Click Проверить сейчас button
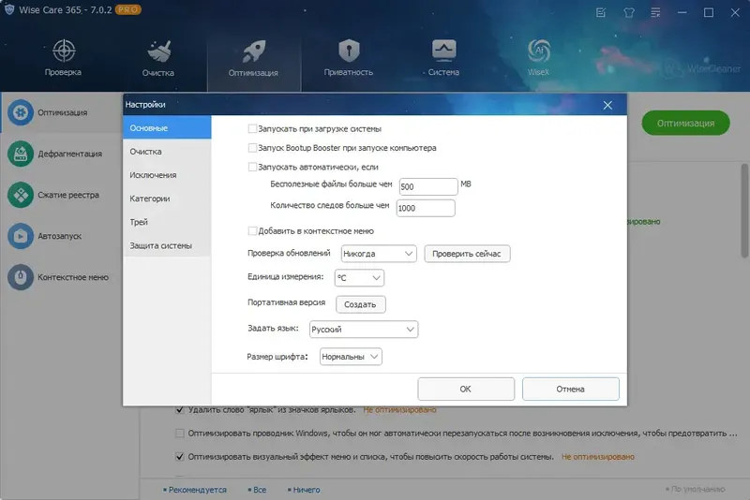This screenshot has height=500, width=750. pos(467,254)
